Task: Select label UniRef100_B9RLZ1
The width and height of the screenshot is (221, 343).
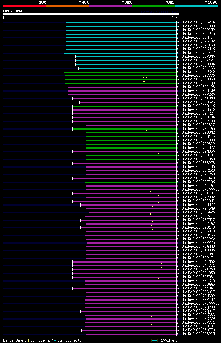Action: click(198, 258)
